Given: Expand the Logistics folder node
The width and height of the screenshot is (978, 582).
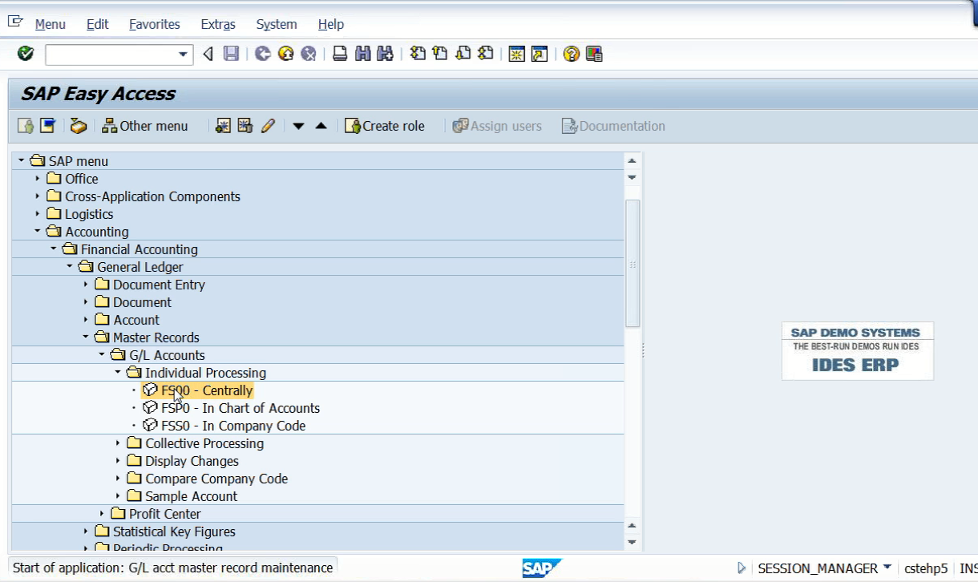Looking at the screenshot, I should point(37,214).
